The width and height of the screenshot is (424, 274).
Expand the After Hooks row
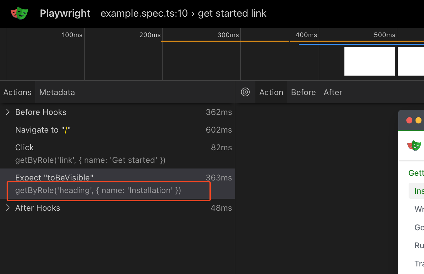pos(8,208)
